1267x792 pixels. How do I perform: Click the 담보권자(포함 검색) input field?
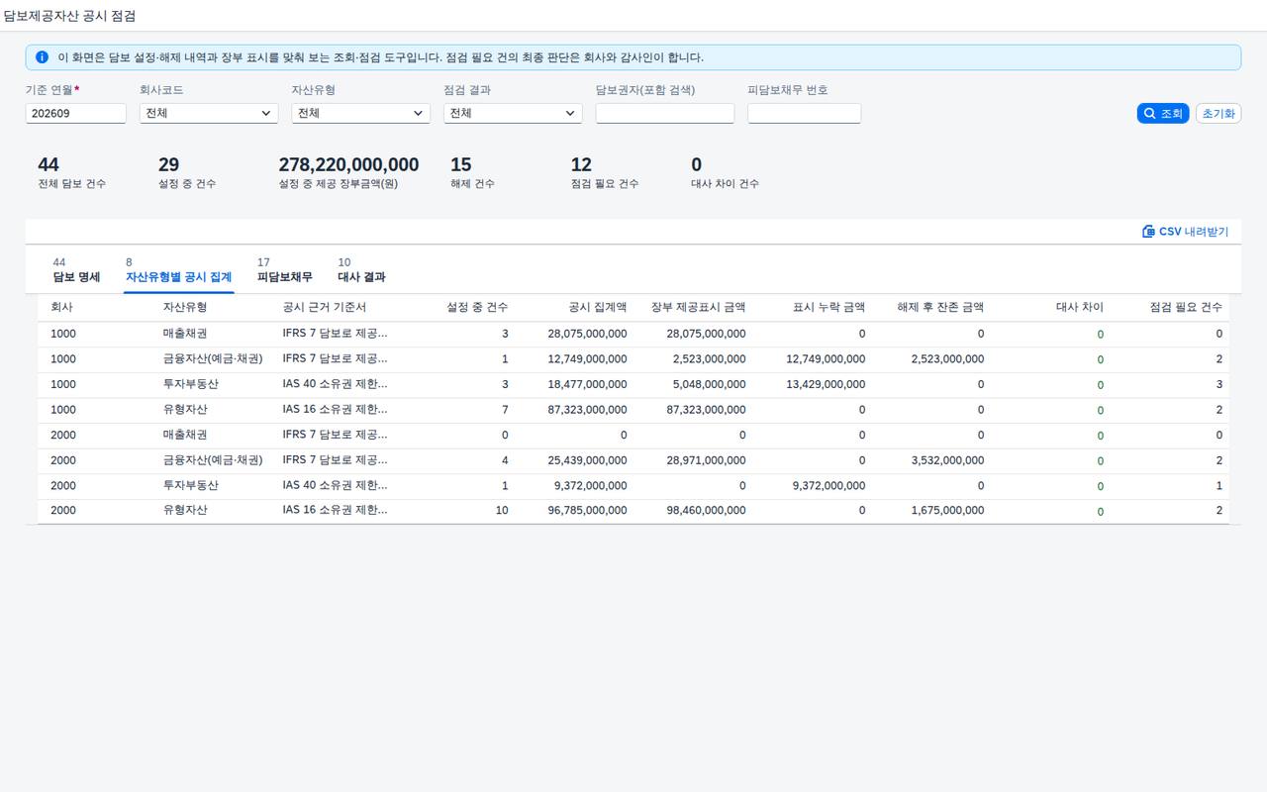(x=665, y=114)
